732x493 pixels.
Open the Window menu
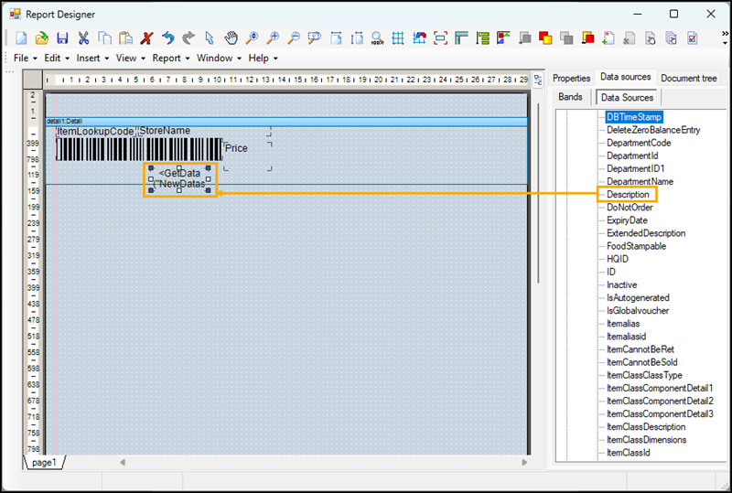tap(219, 58)
